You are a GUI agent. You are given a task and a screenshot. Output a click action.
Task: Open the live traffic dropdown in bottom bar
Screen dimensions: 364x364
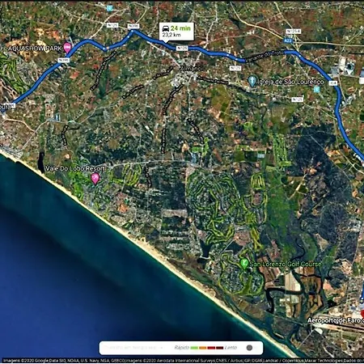tap(133, 348)
